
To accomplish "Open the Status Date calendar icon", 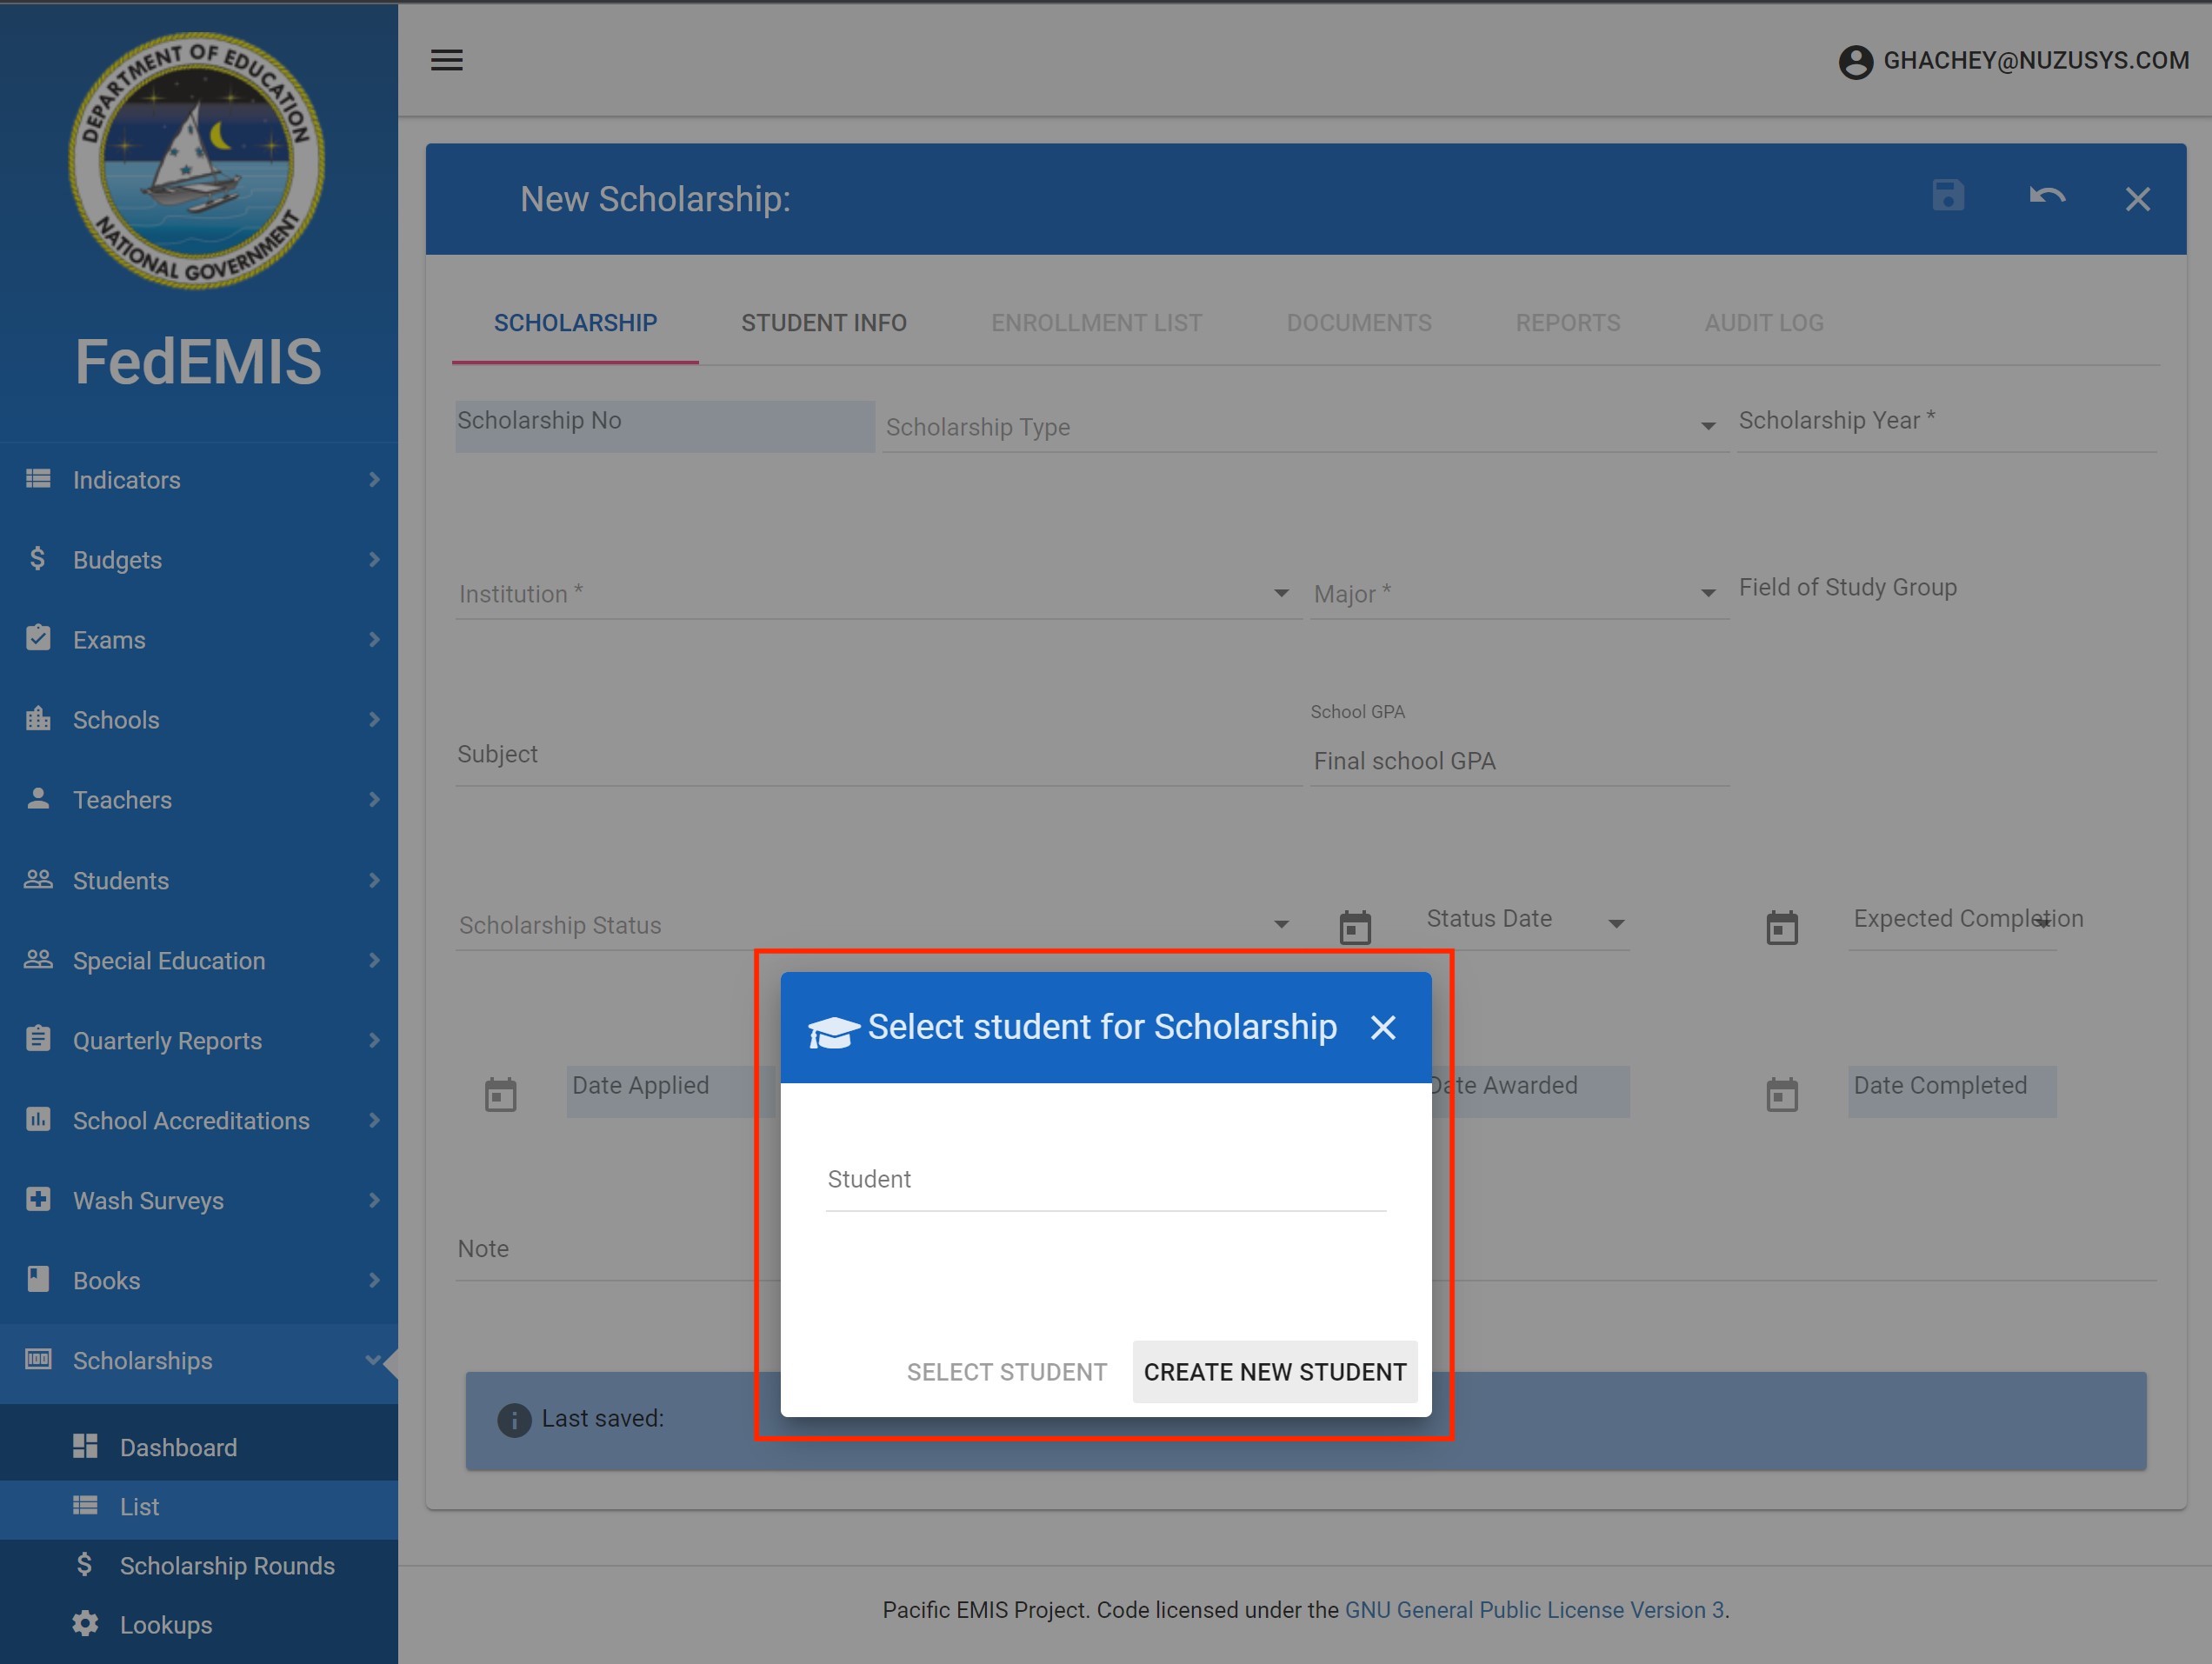I will tap(1355, 927).
